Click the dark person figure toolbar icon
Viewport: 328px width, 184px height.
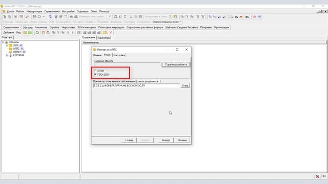[x=125, y=17]
